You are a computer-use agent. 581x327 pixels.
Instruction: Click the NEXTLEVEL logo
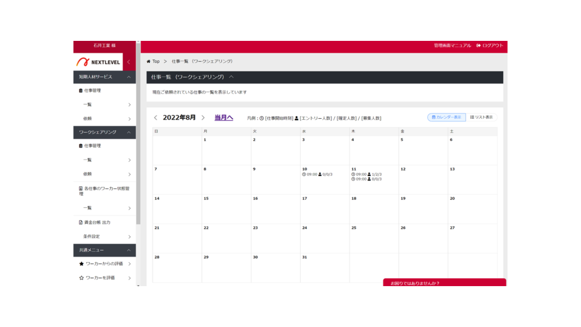(98, 62)
